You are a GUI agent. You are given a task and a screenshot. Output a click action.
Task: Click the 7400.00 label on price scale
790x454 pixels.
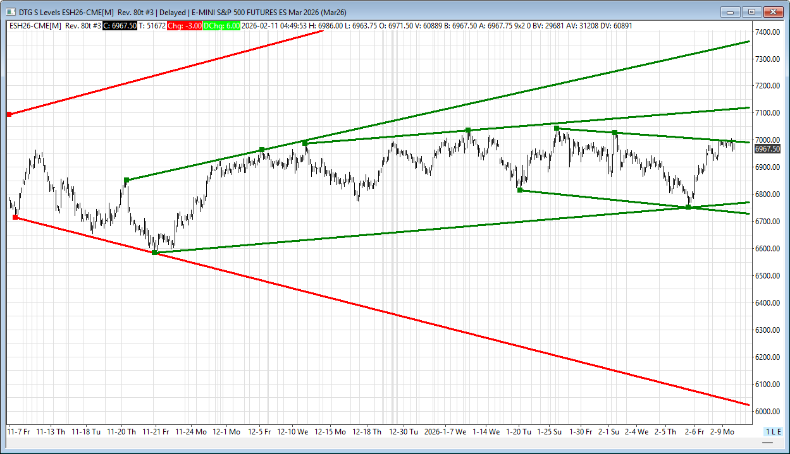pyautogui.click(x=767, y=32)
